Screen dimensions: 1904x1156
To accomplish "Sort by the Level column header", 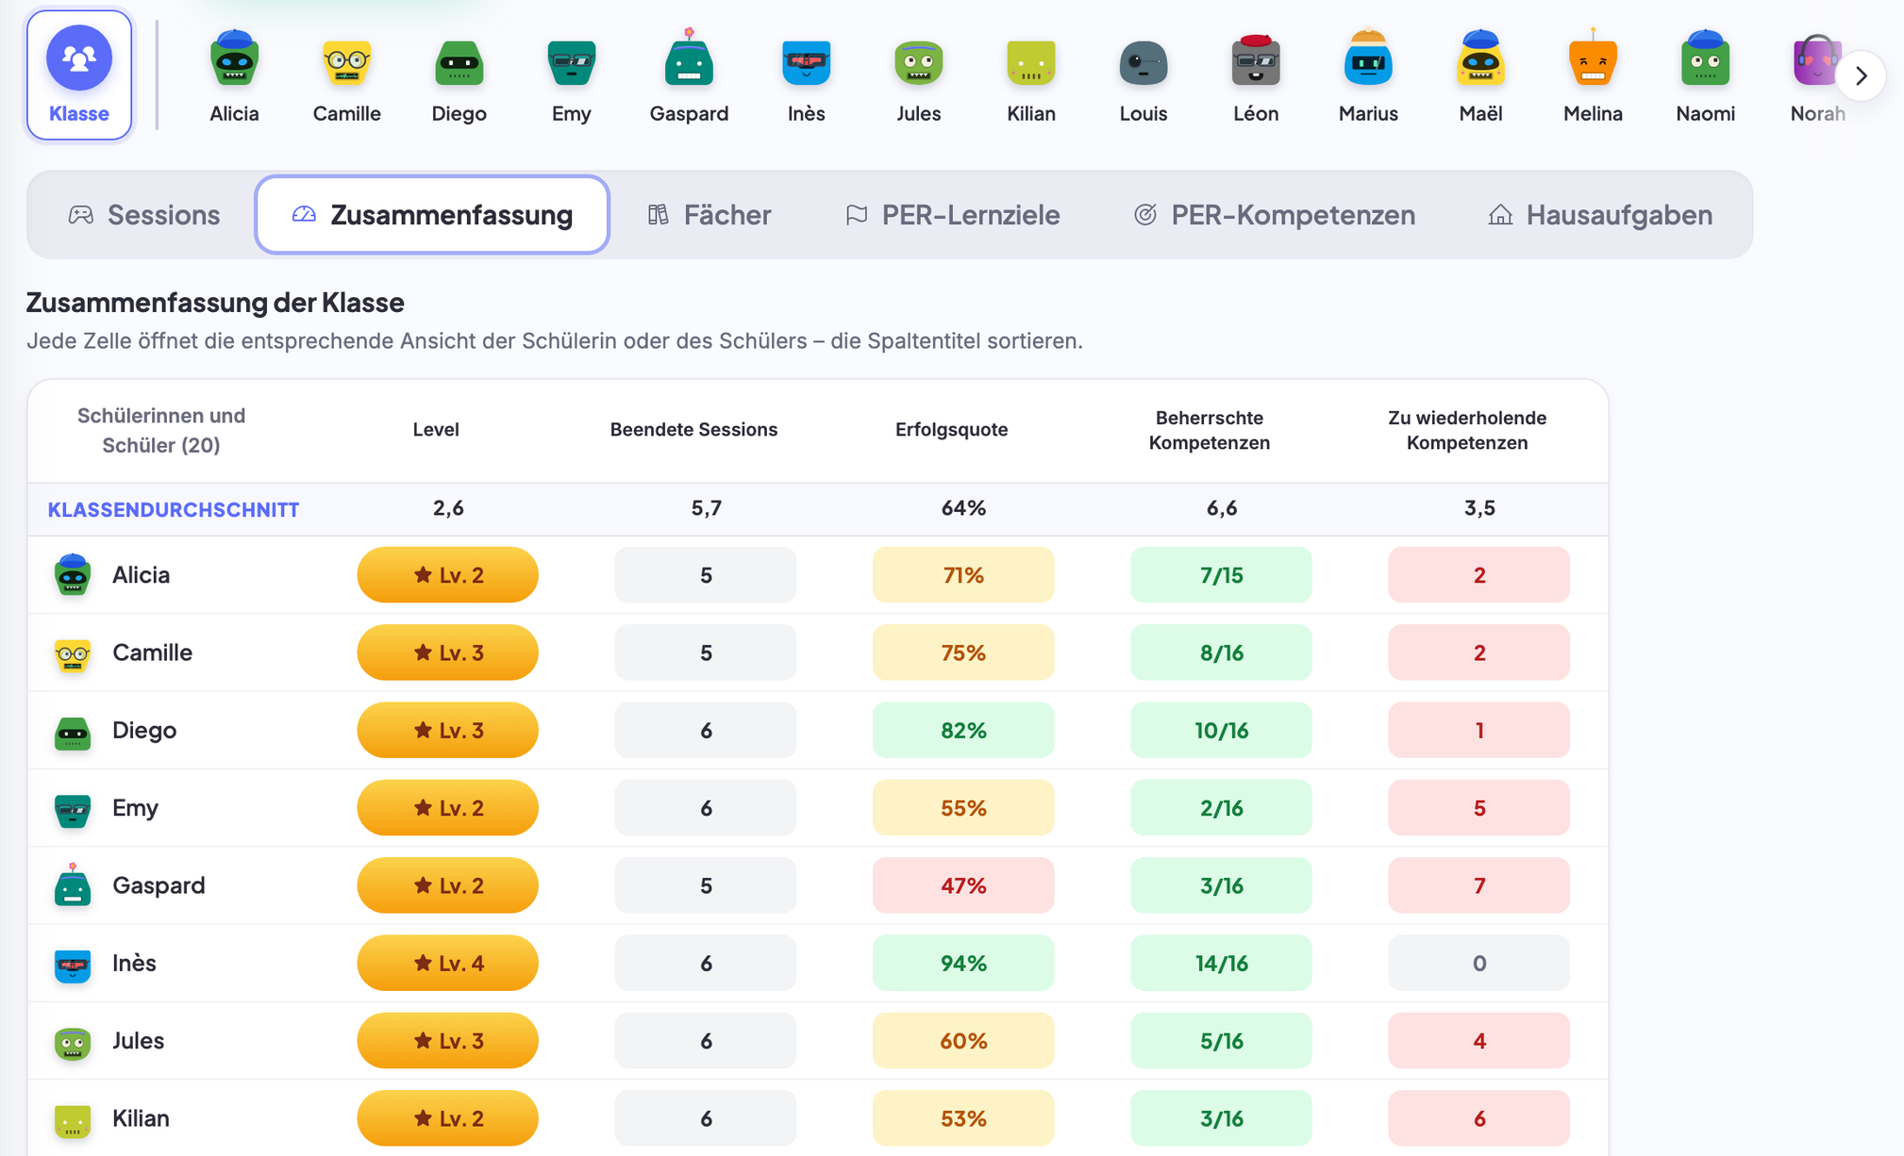I will click(436, 430).
